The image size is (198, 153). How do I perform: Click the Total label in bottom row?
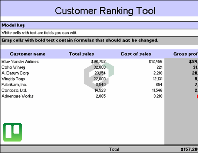114,149
